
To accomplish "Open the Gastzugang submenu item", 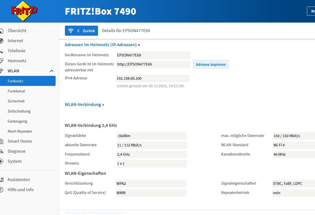I will (17, 121).
